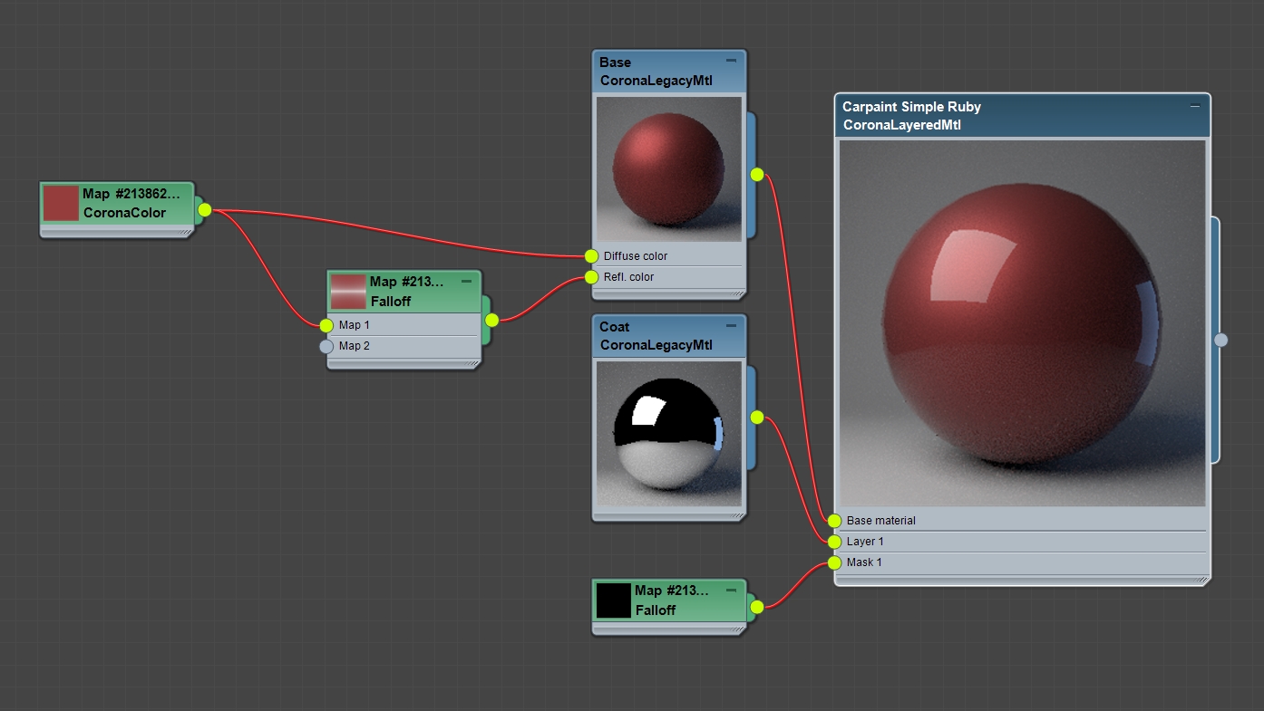Select the Mask 1 slot row
This screenshot has height=711, width=1264.
(1023, 562)
